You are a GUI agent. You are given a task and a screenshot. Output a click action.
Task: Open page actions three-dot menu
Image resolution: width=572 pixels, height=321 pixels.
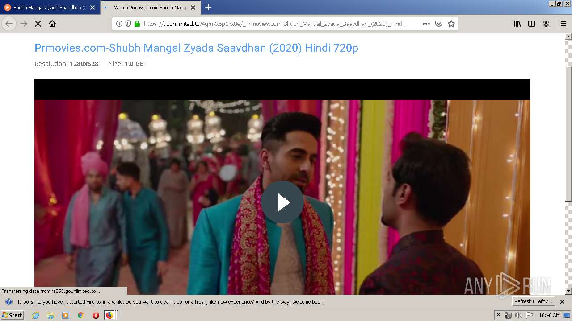pyautogui.click(x=426, y=24)
